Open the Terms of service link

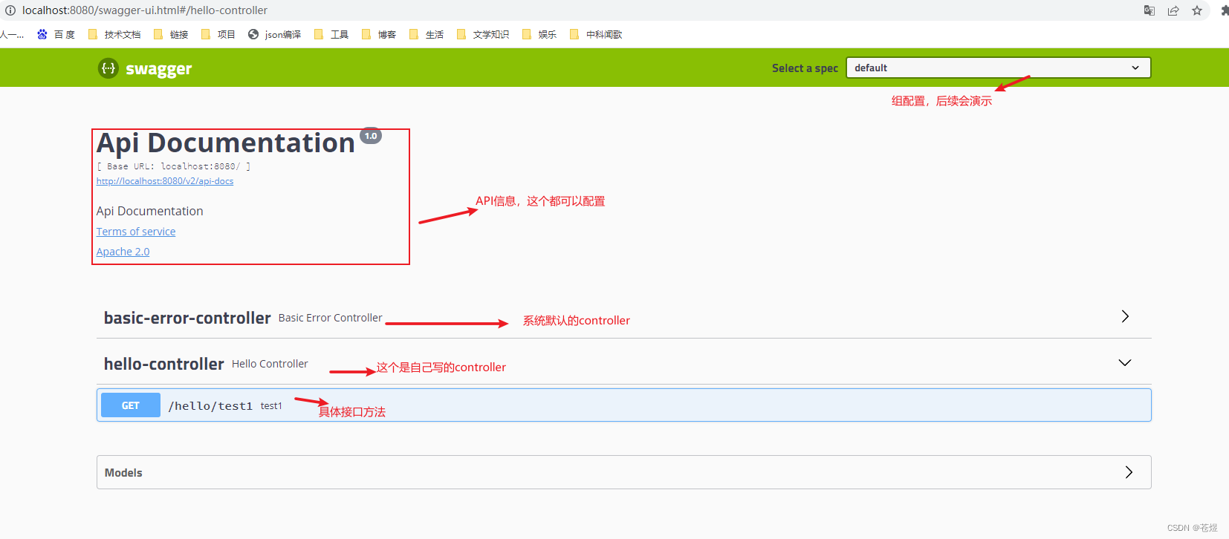tap(136, 232)
